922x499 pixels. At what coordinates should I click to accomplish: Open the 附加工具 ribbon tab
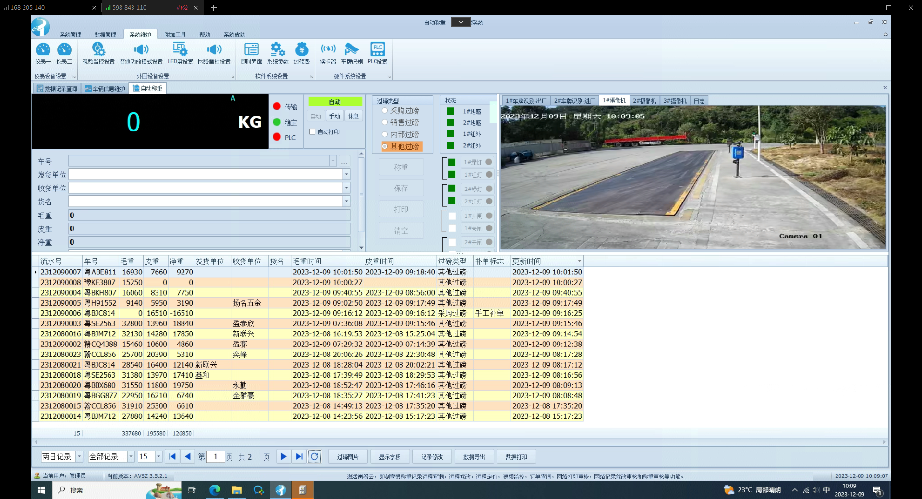[x=175, y=35]
